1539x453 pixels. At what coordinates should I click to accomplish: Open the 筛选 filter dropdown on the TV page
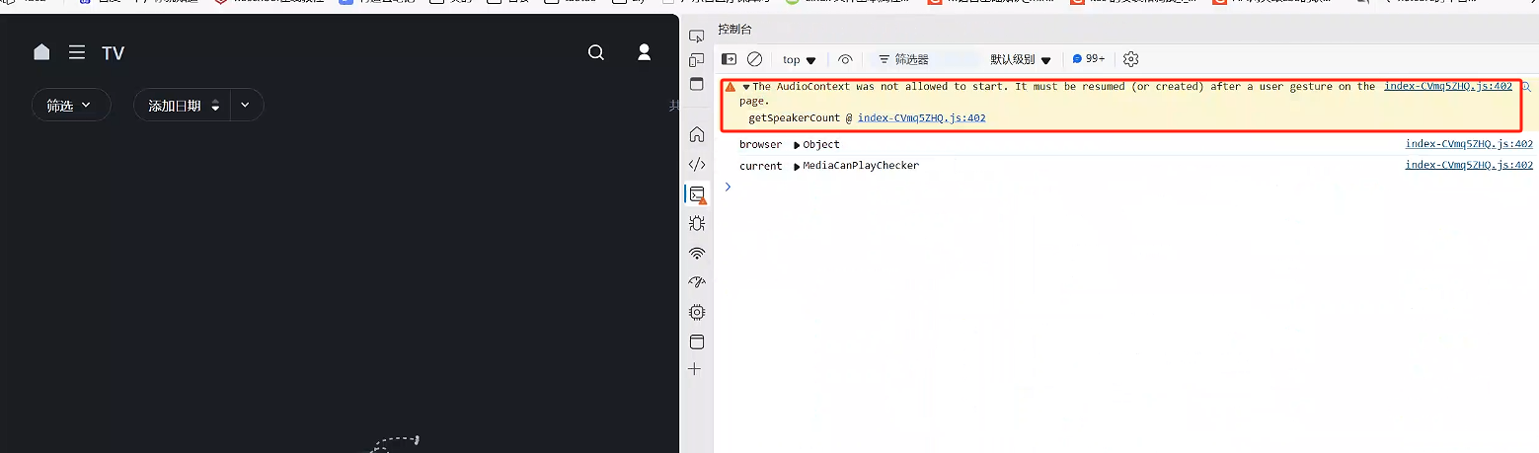point(71,105)
